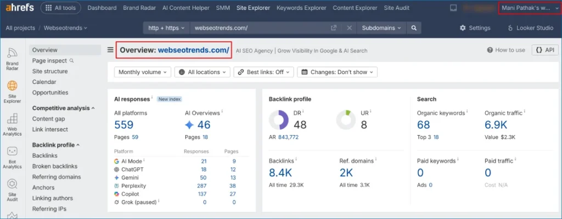
Task: Open Calendar in the left menu
Action: point(44,82)
